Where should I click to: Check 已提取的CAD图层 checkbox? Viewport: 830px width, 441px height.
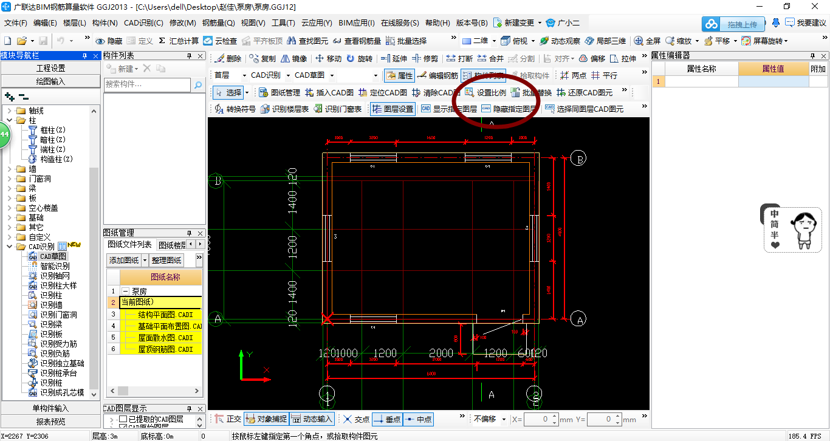pyautogui.click(x=123, y=420)
